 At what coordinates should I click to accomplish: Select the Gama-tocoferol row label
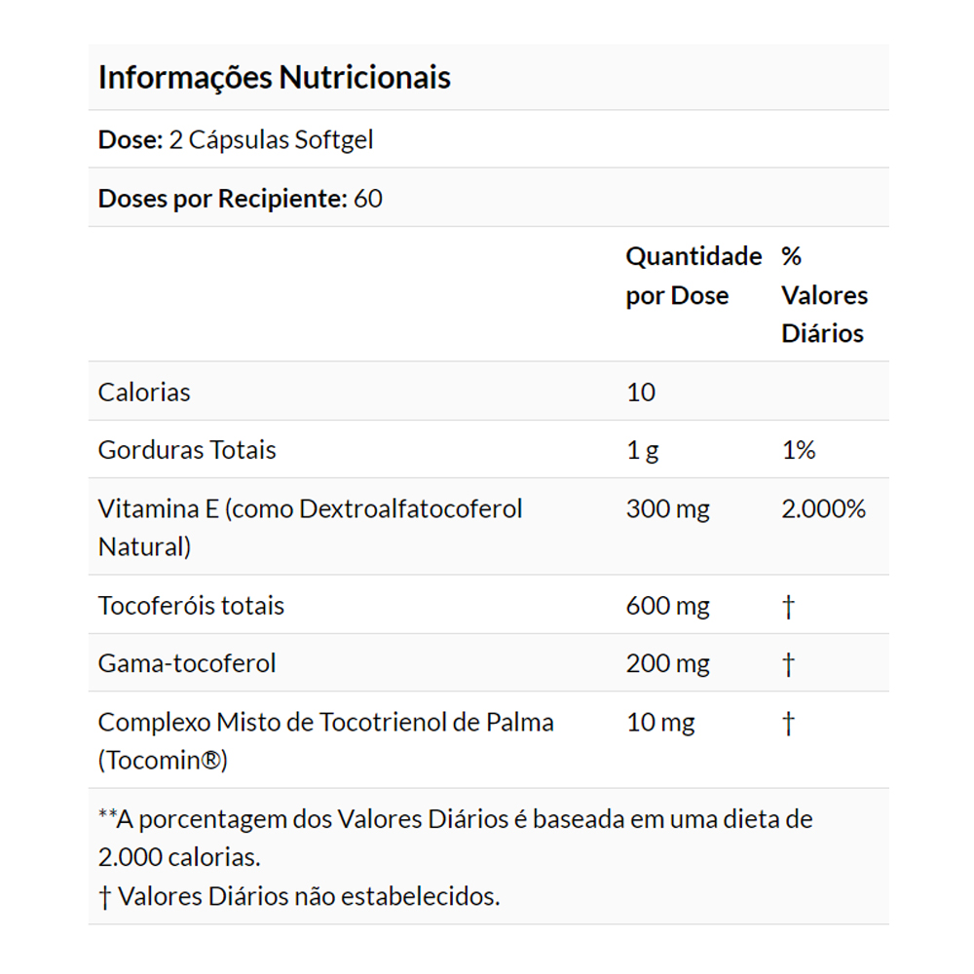(186, 662)
